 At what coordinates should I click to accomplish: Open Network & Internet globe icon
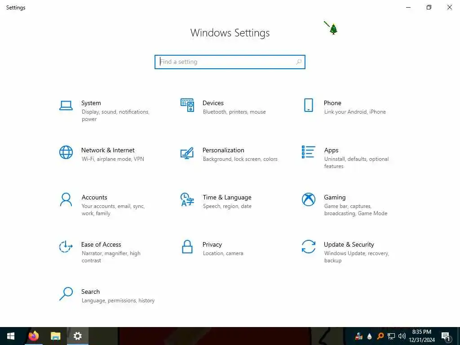[66, 153]
